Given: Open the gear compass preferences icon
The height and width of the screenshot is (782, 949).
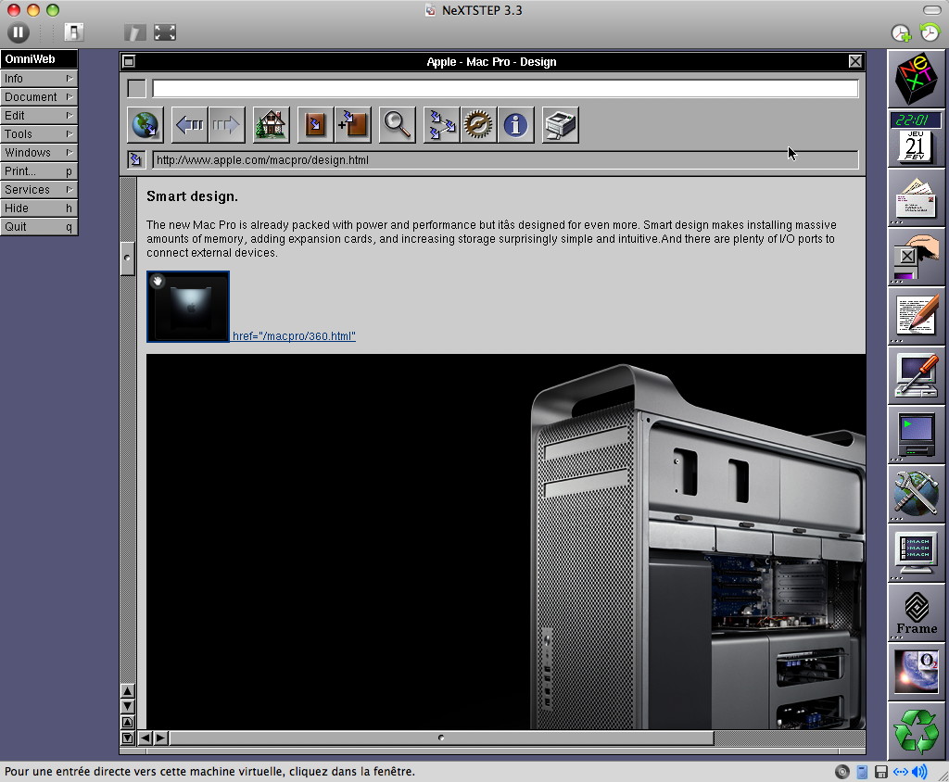Looking at the screenshot, I should pos(478,125).
